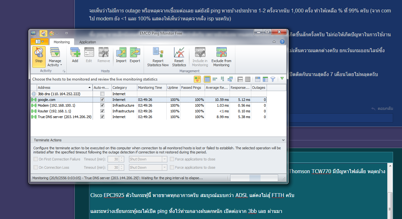The width and height of the screenshot is (402, 219).
Task: Click the status bar progress indicator
Action: pos(254,178)
